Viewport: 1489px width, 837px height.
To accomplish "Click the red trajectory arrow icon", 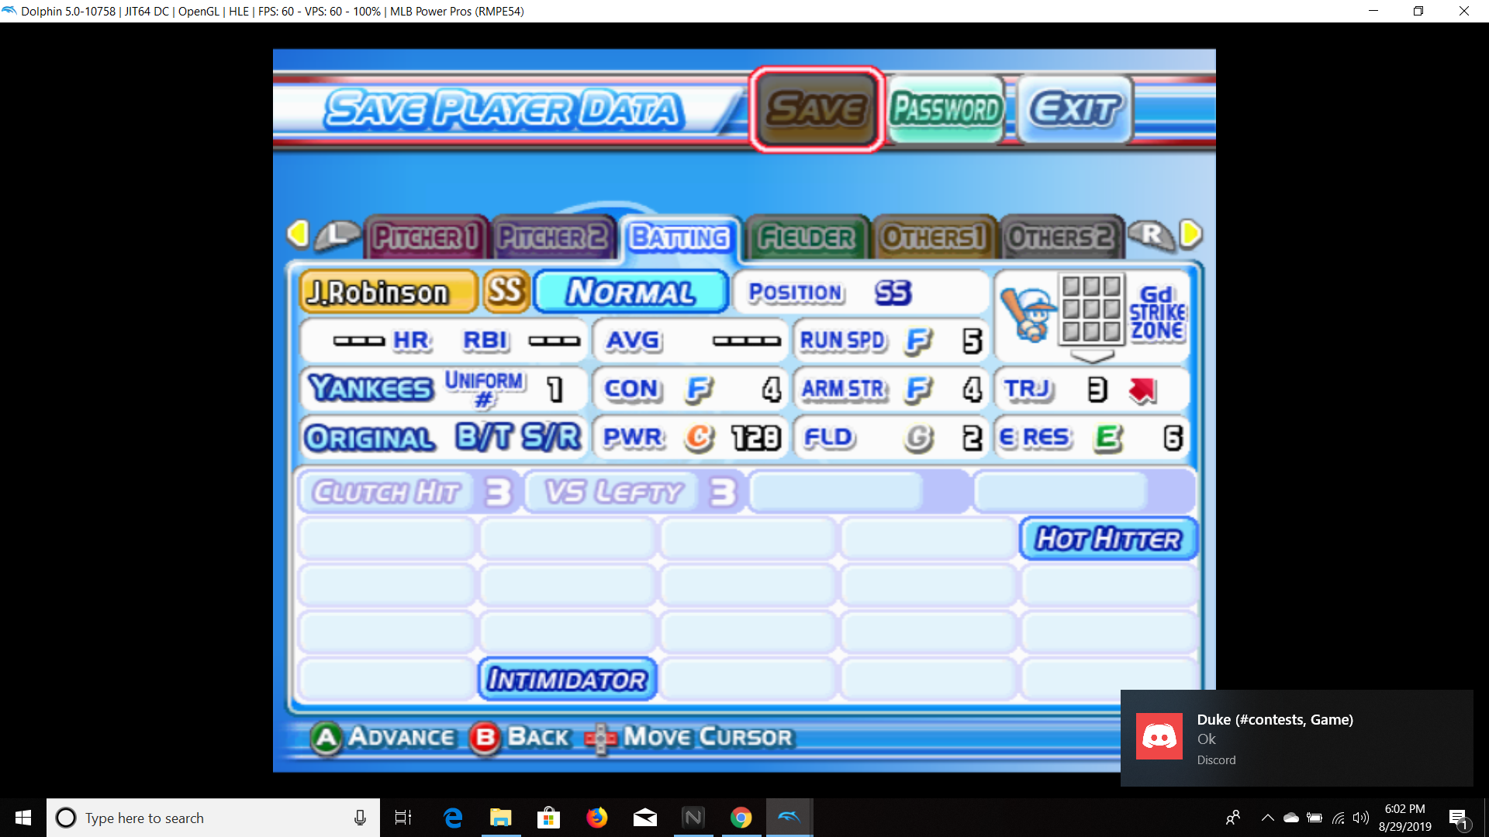I will tap(1142, 390).
